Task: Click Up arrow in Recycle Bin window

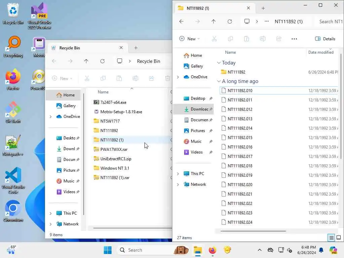Action: pos(86,61)
